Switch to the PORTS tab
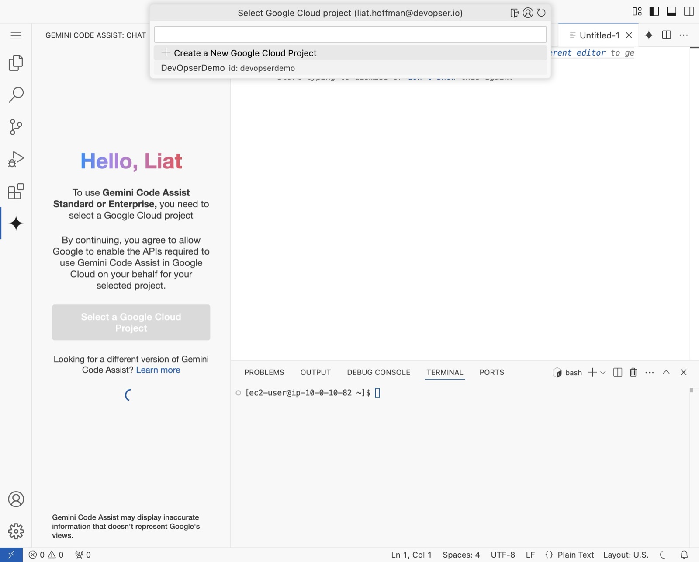Screen dimensions: 699x562 pos(492,372)
